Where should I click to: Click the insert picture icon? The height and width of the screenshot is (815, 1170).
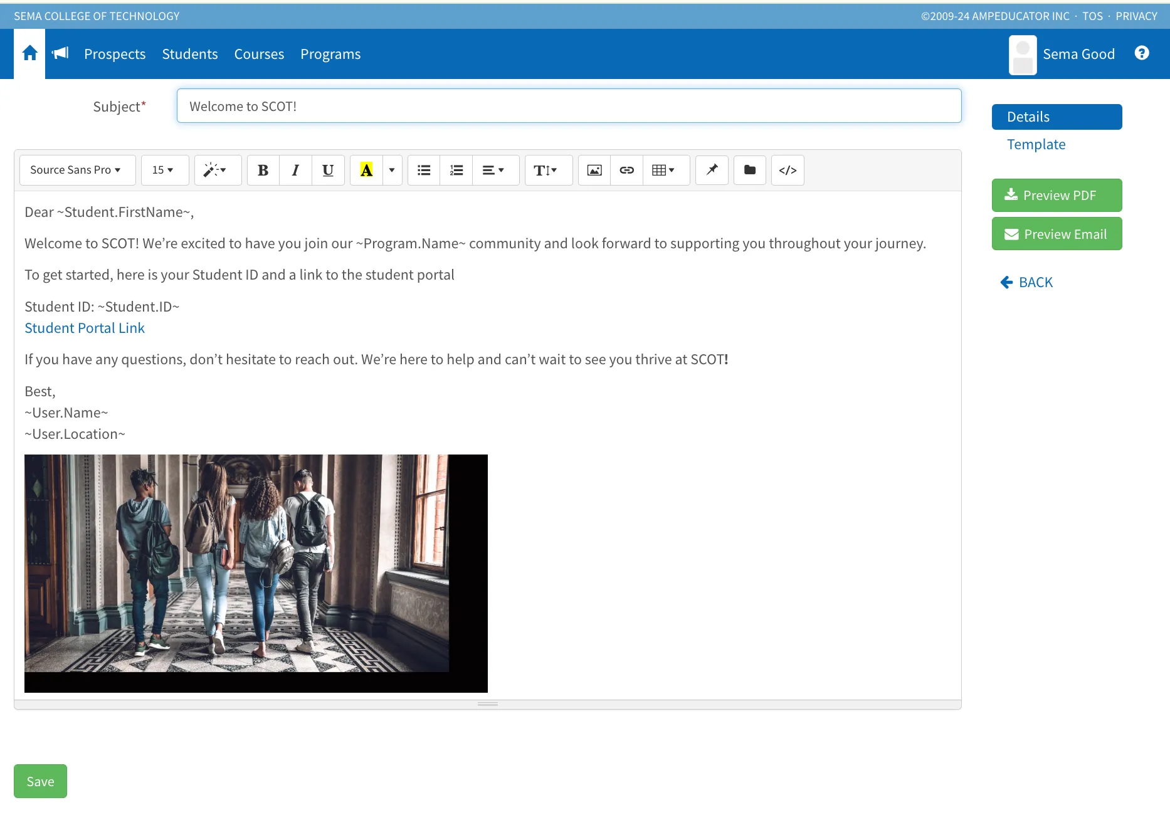click(594, 170)
